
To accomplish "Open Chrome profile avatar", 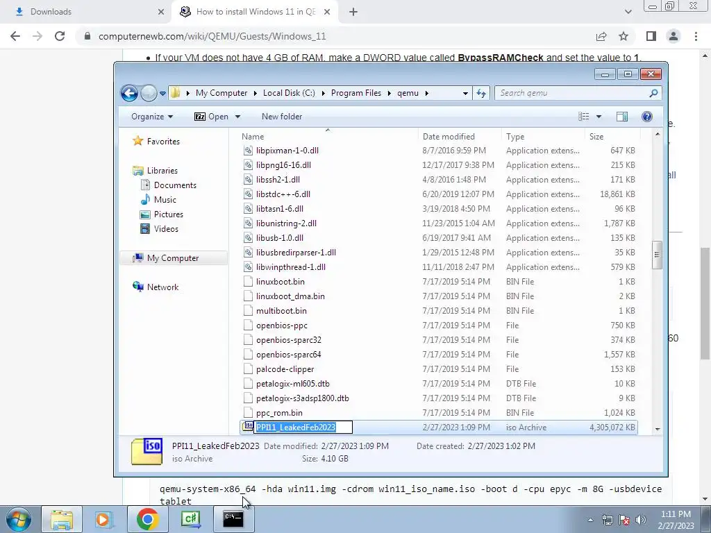I will [674, 36].
